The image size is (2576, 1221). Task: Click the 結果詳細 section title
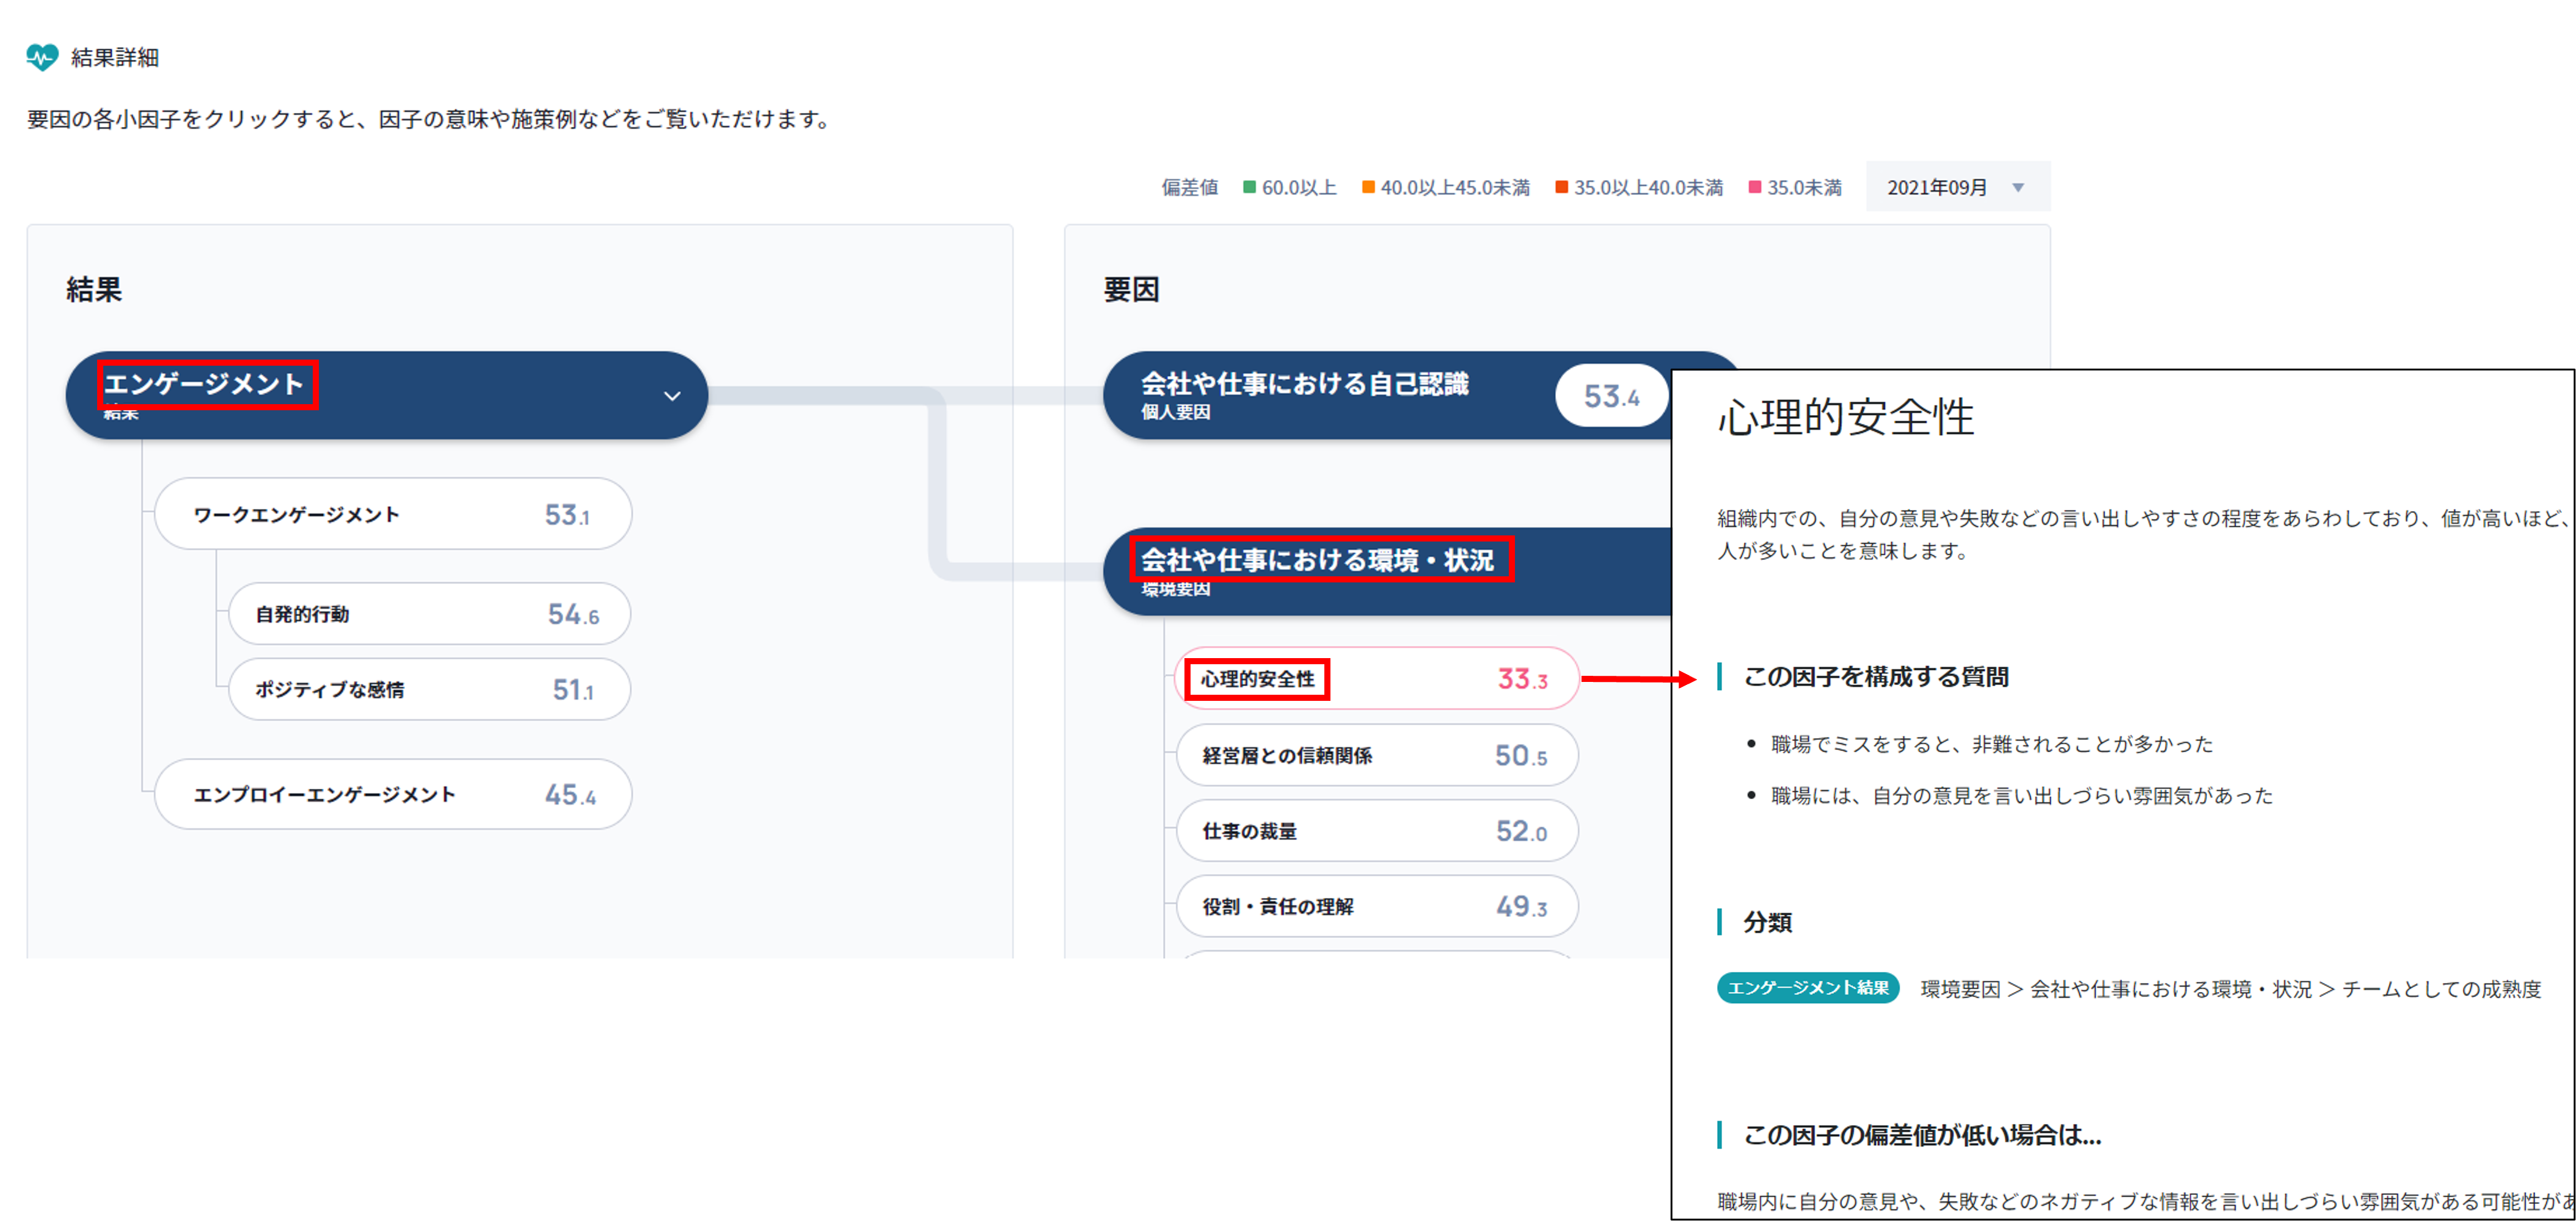[x=115, y=58]
